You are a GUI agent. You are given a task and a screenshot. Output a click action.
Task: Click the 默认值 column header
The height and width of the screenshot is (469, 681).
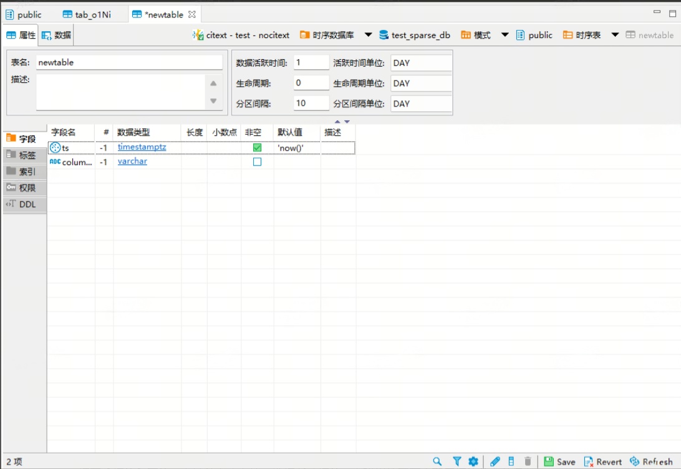pyautogui.click(x=297, y=132)
